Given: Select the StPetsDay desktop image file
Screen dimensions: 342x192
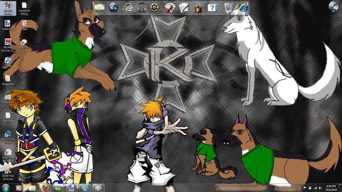Looking at the screenshot, I should coord(8,99).
